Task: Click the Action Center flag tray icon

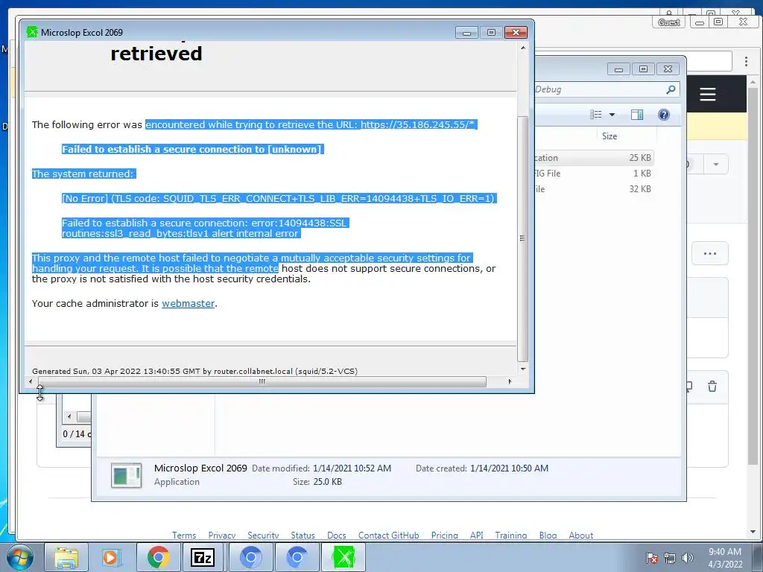Action: (652, 558)
